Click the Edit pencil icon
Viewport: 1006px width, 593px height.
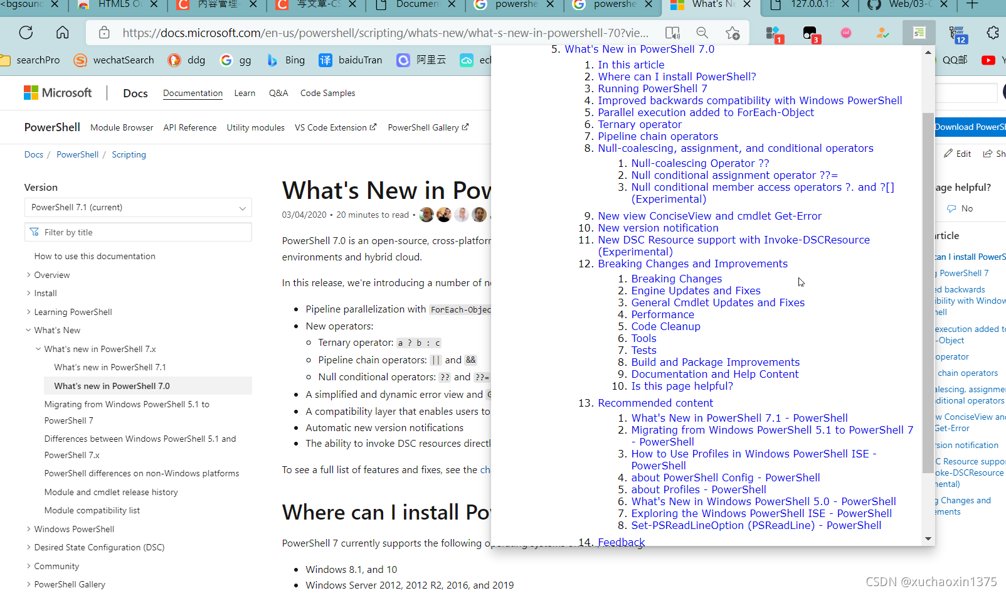coord(957,154)
